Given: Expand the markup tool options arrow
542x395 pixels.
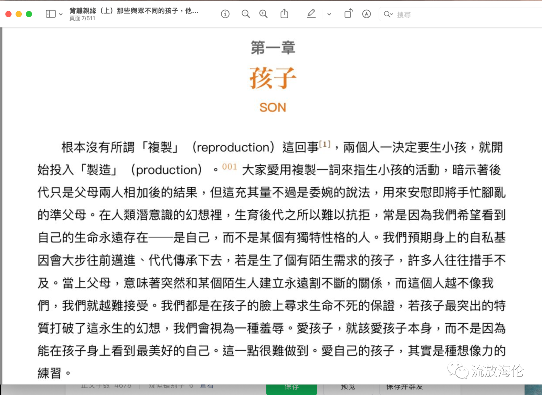Looking at the screenshot, I should click(329, 14).
